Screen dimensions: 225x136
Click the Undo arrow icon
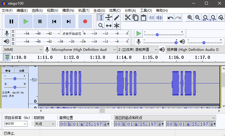tap(170, 18)
